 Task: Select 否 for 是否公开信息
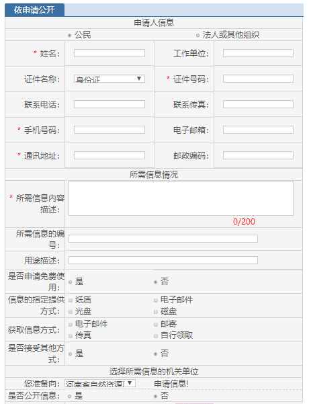pos(156,397)
